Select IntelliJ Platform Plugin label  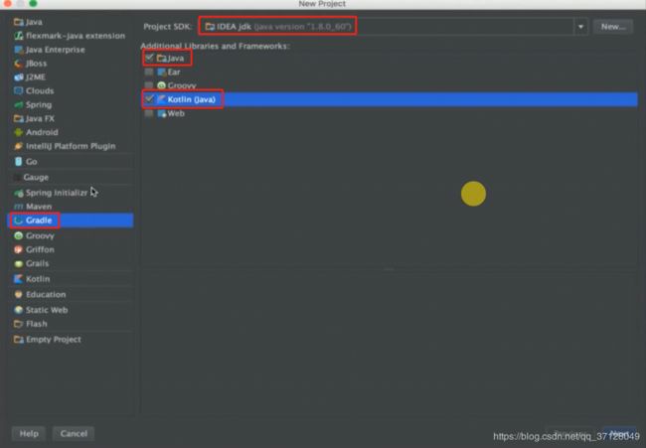71,146
